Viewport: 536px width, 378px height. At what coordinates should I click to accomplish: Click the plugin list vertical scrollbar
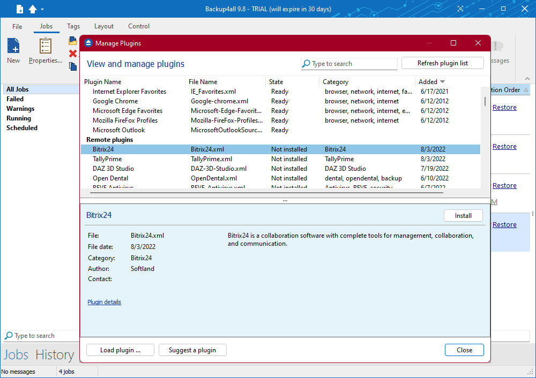point(485,101)
